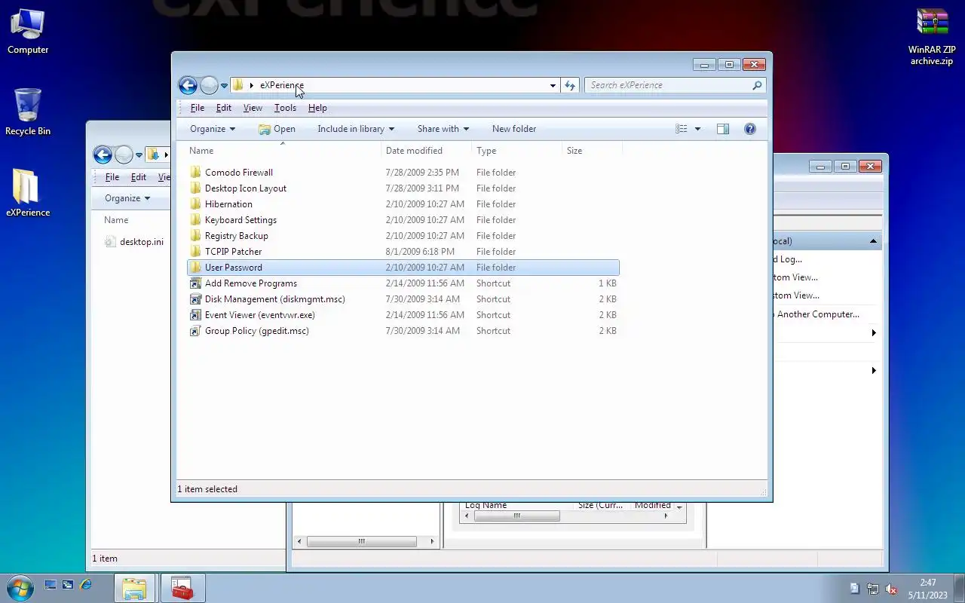The height and width of the screenshot is (603, 965).
Task: Select the Add Remove Programs shortcut icon
Action: pos(196,283)
